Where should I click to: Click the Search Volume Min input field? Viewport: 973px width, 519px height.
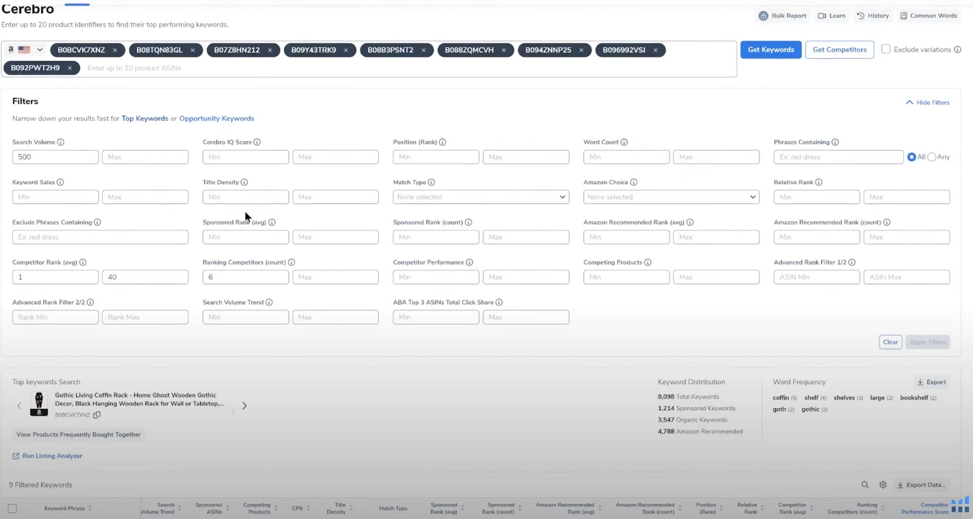point(55,157)
